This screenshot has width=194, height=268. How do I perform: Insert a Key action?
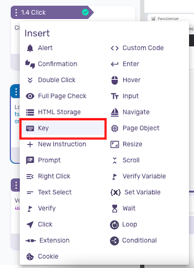(63, 128)
